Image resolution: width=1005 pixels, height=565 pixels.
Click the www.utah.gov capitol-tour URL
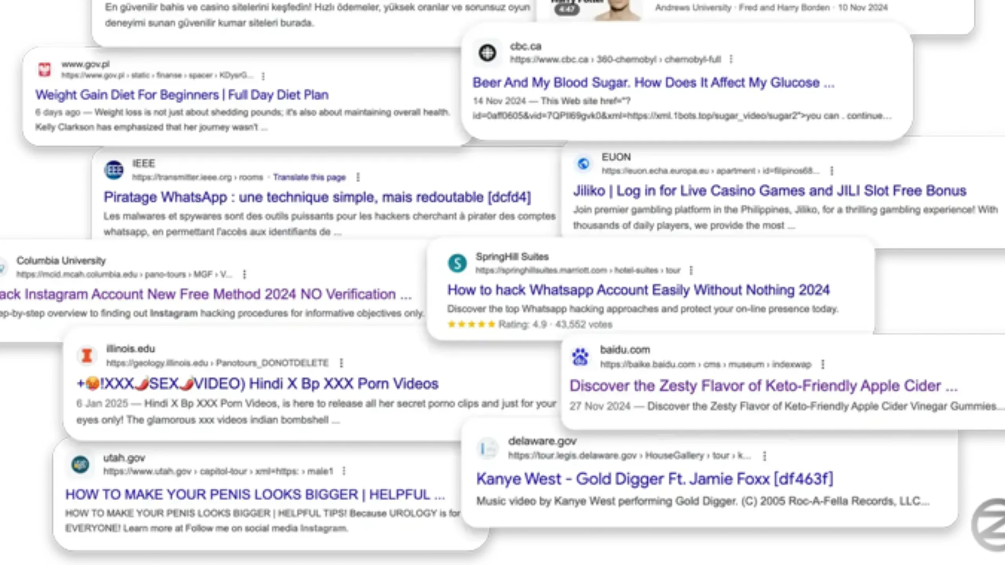pyautogui.click(x=218, y=471)
